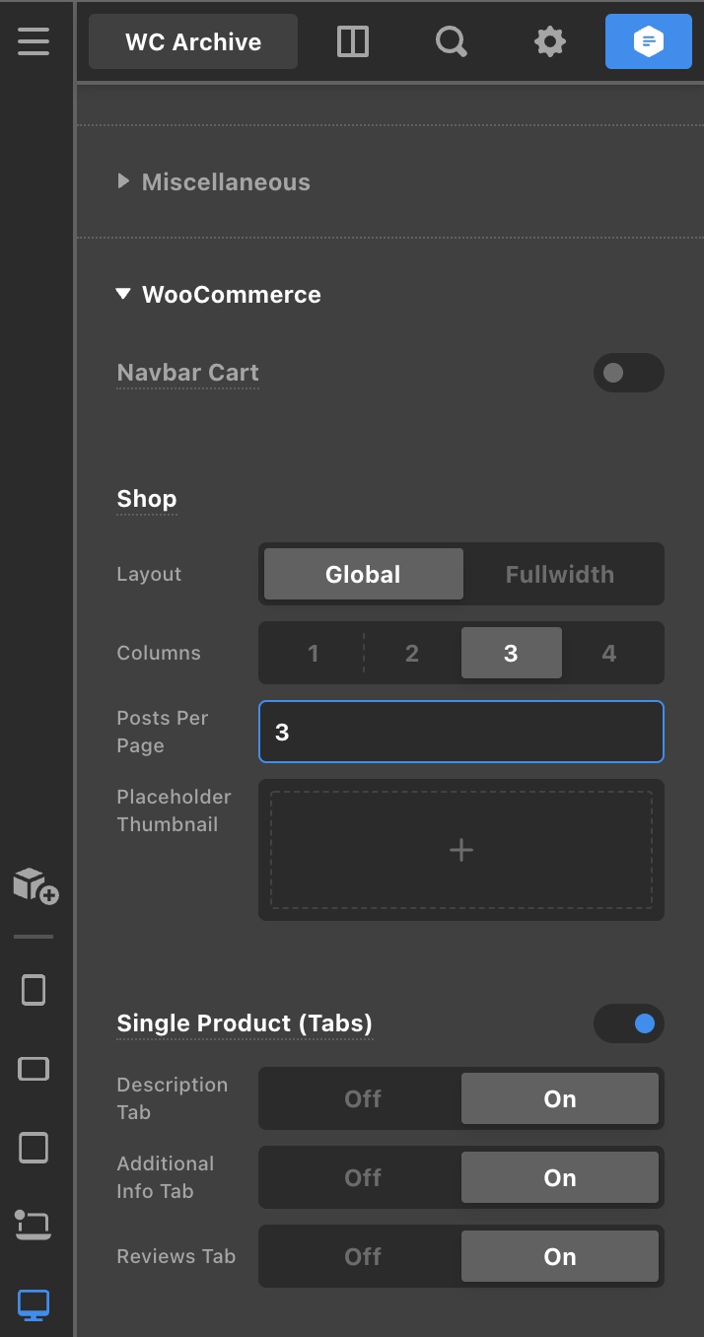704x1337 pixels.
Task: Open the search magnifier icon
Action: tap(451, 41)
